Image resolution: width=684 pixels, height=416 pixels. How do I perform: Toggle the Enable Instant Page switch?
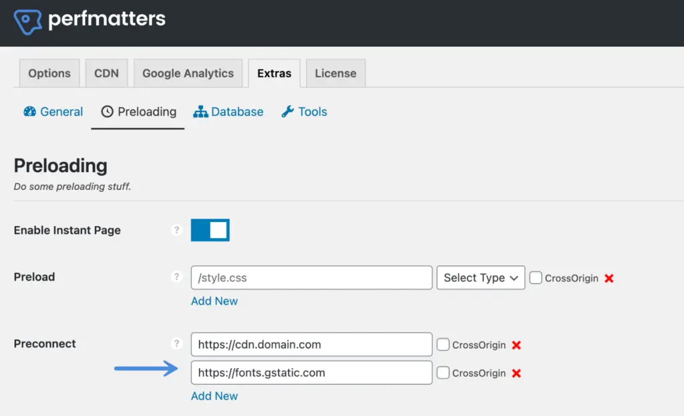pyautogui.click(x=210, y=230)
